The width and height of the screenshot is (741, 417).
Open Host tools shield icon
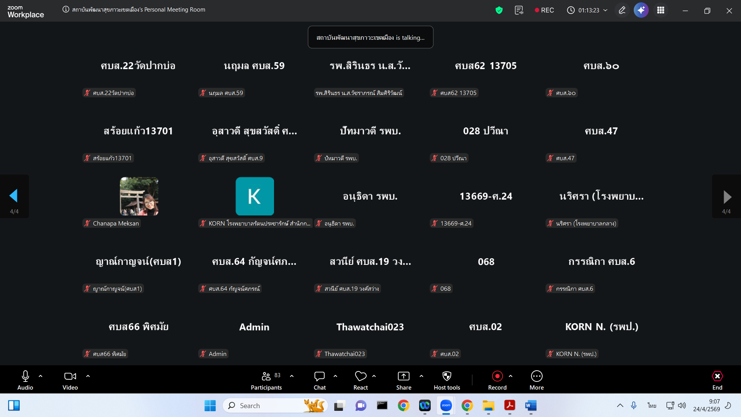(447, 376)
